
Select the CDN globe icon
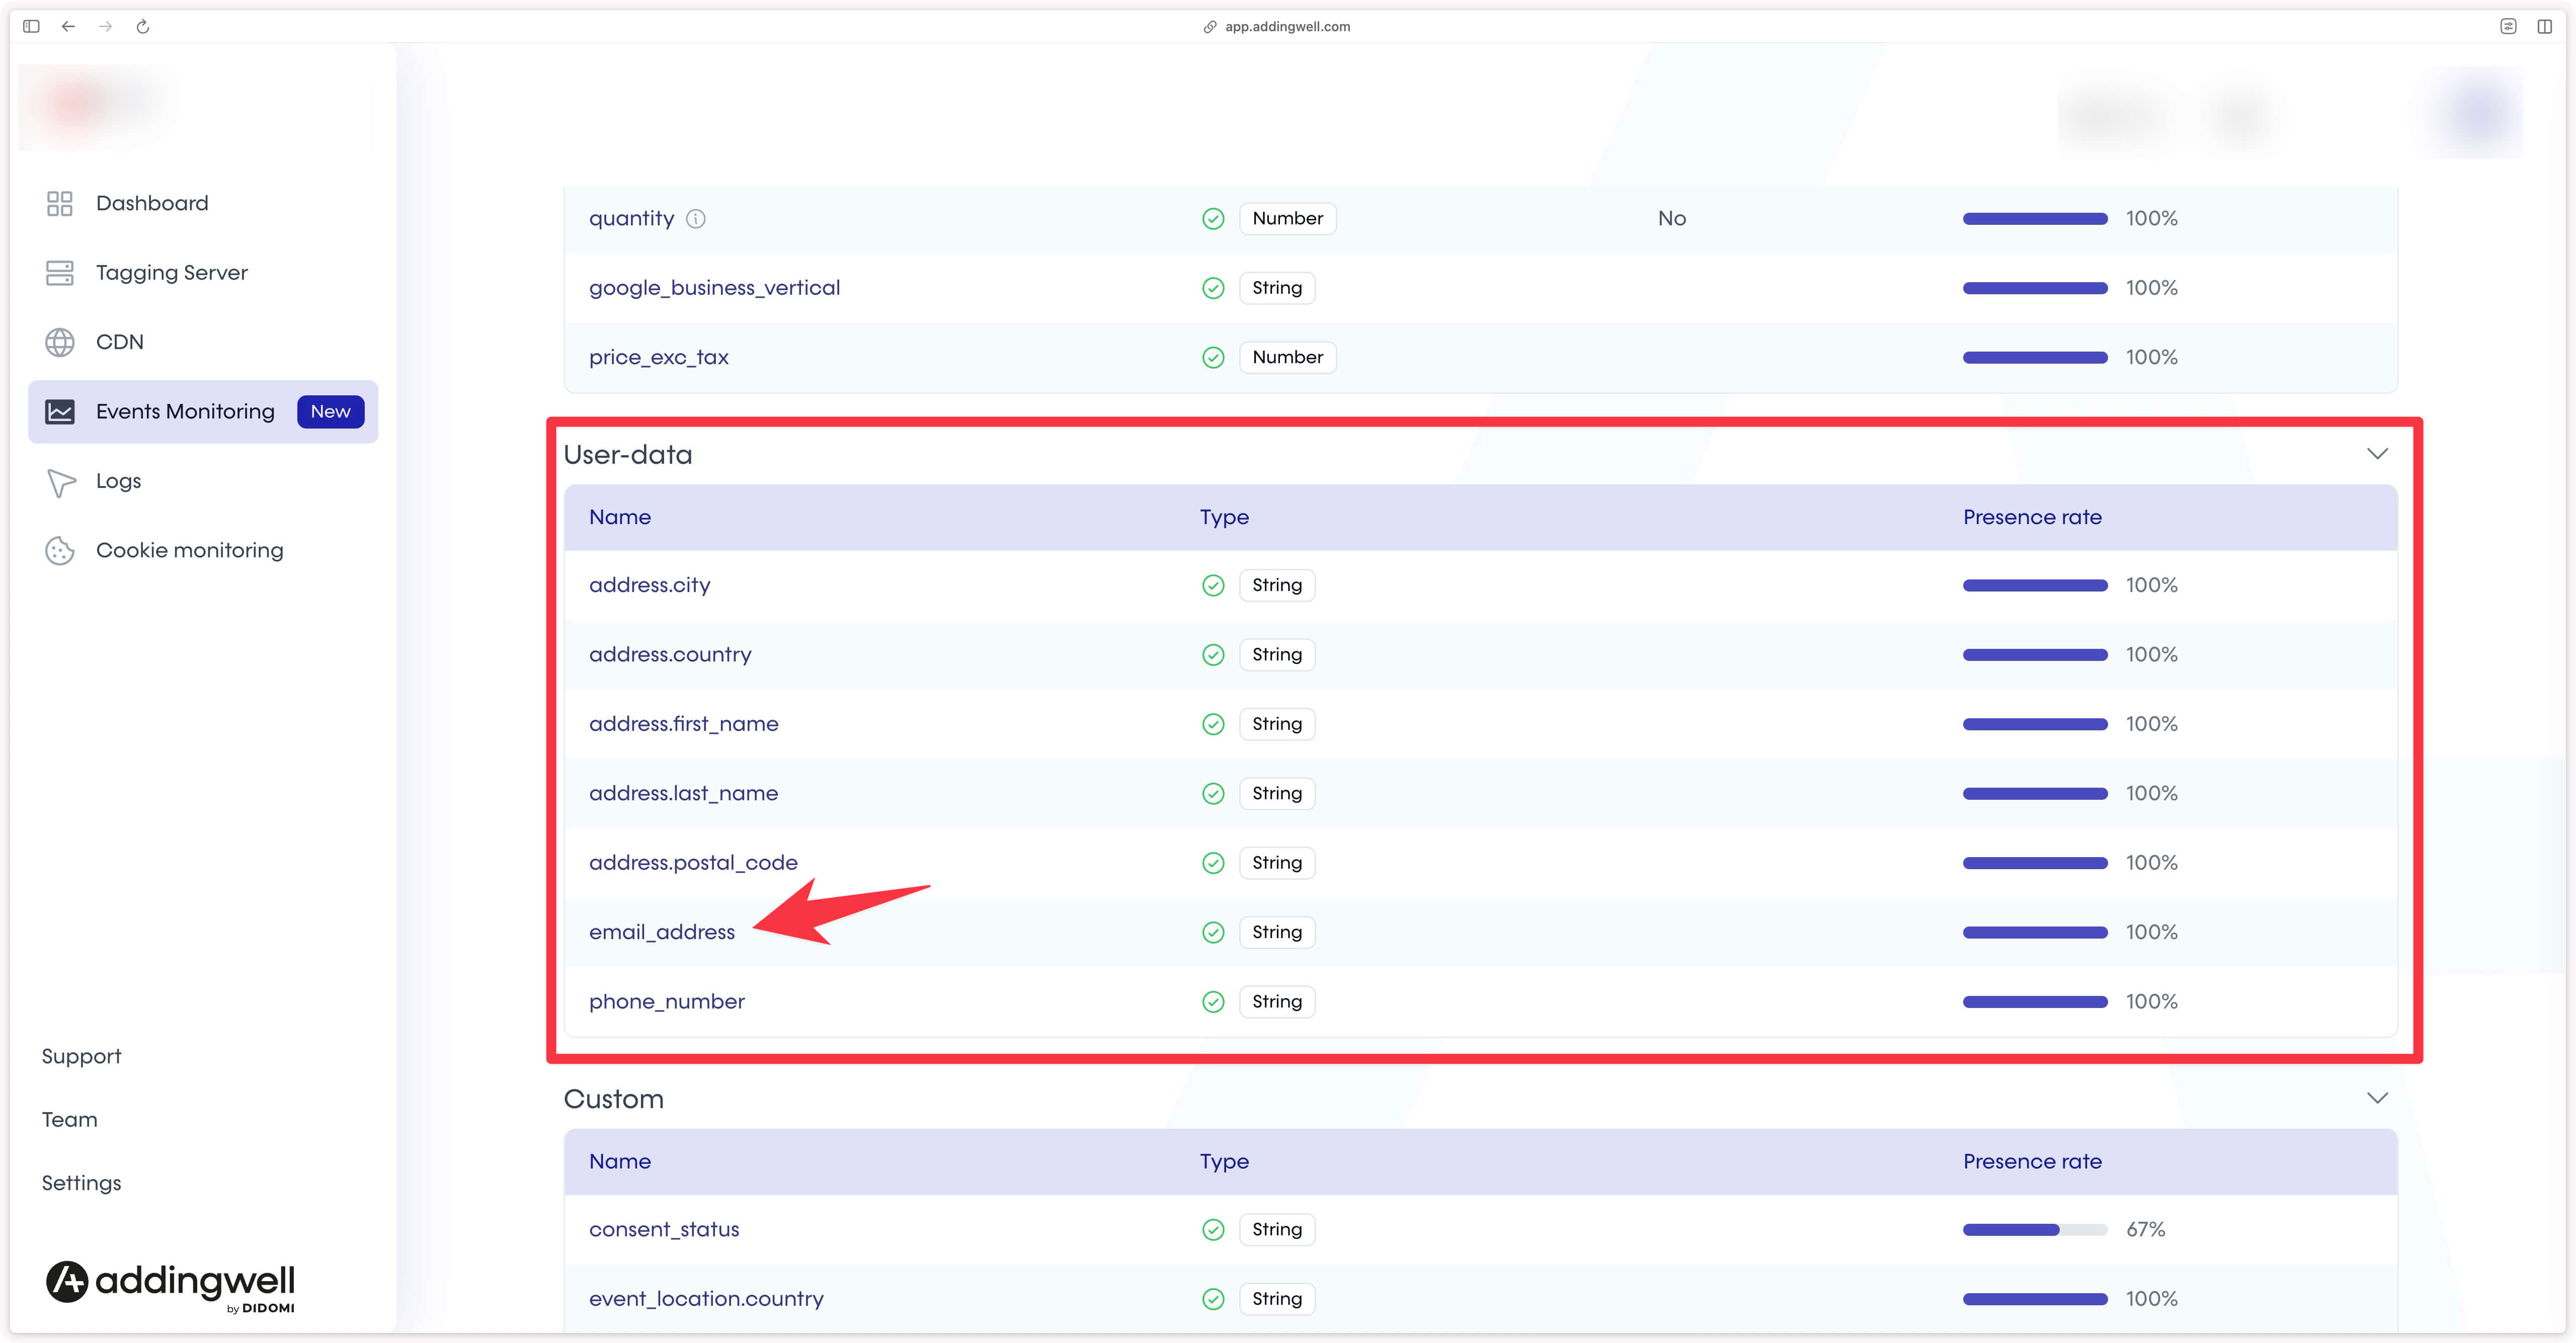[x=59, y=342]
